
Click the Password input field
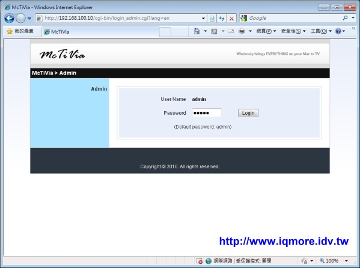(207, 113)
